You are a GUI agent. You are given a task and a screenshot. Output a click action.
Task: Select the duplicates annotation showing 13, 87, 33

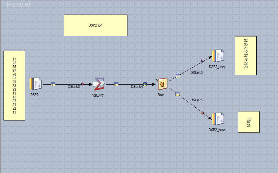point(248,122)
